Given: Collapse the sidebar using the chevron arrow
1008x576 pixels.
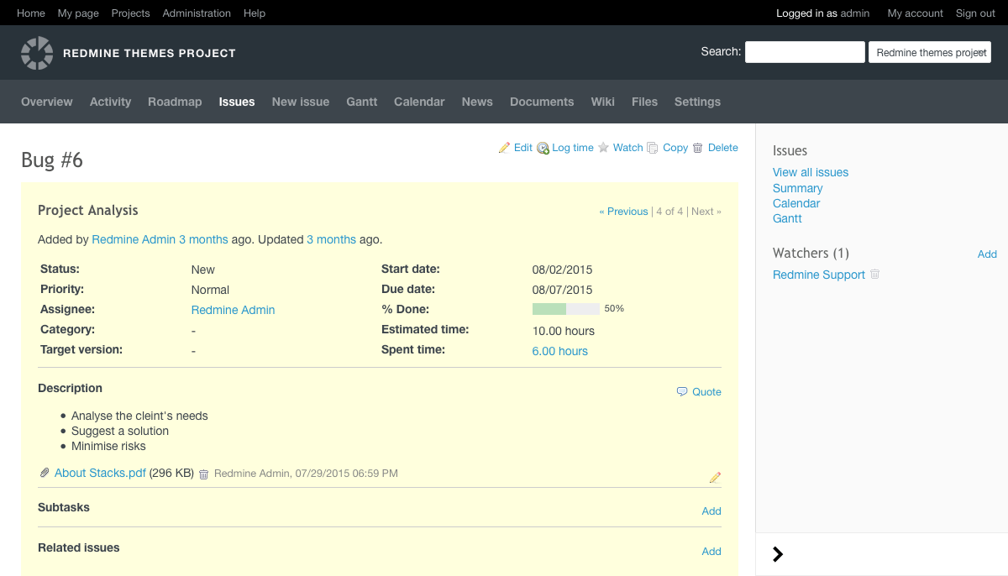Looking at the screenshot, I should coord(778,554).
